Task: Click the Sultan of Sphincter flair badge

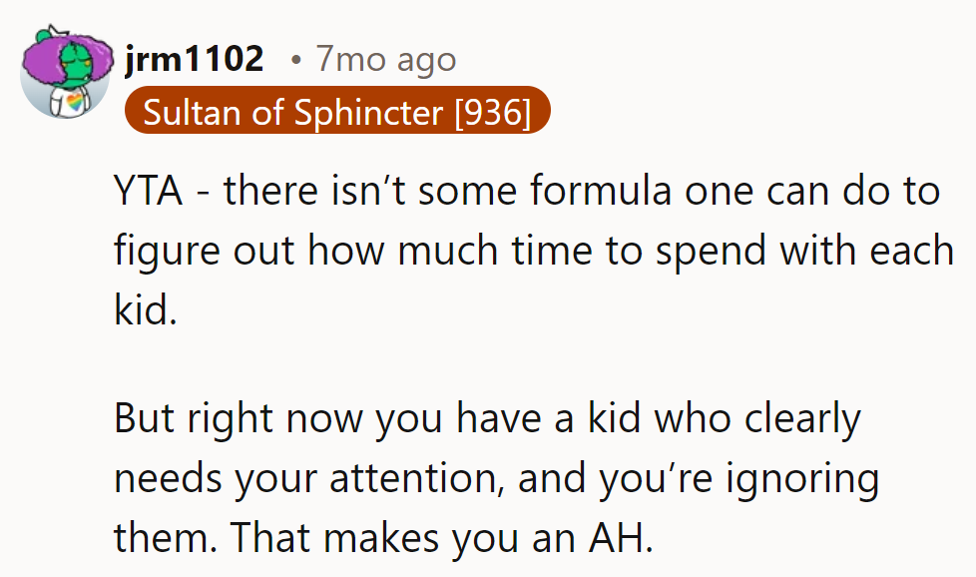Action: pos(336,113)
